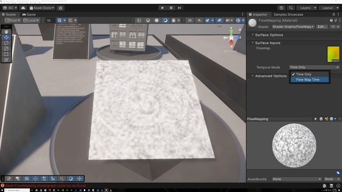Toggle 2D view mode
The width and height of the screenshot is (342, 192).
(x=190, y=20)
